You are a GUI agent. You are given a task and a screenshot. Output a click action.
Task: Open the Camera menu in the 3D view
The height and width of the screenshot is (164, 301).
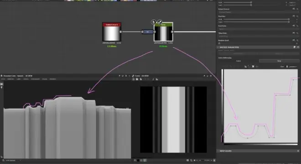[26, 79]
